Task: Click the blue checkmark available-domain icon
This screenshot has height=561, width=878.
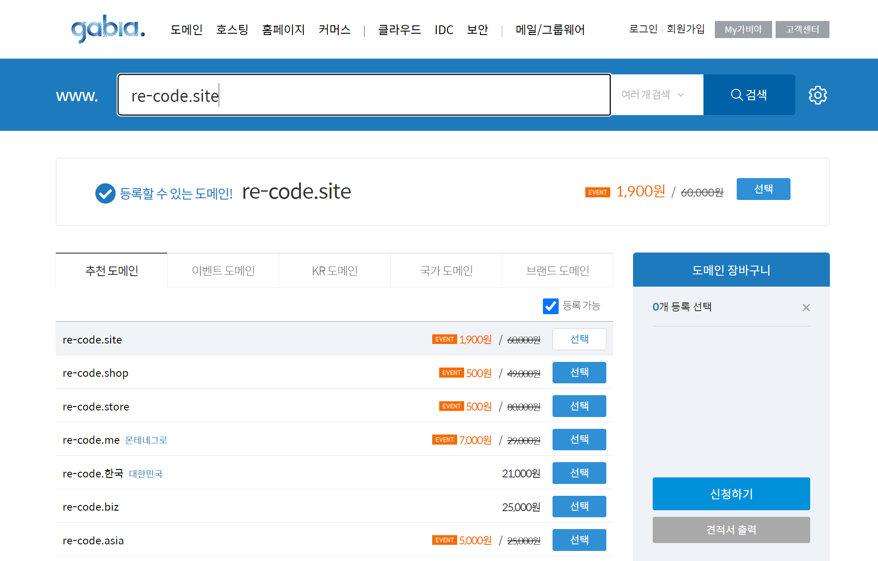Action: (105, 193)
